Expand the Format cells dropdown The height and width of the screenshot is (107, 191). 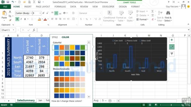142,19
